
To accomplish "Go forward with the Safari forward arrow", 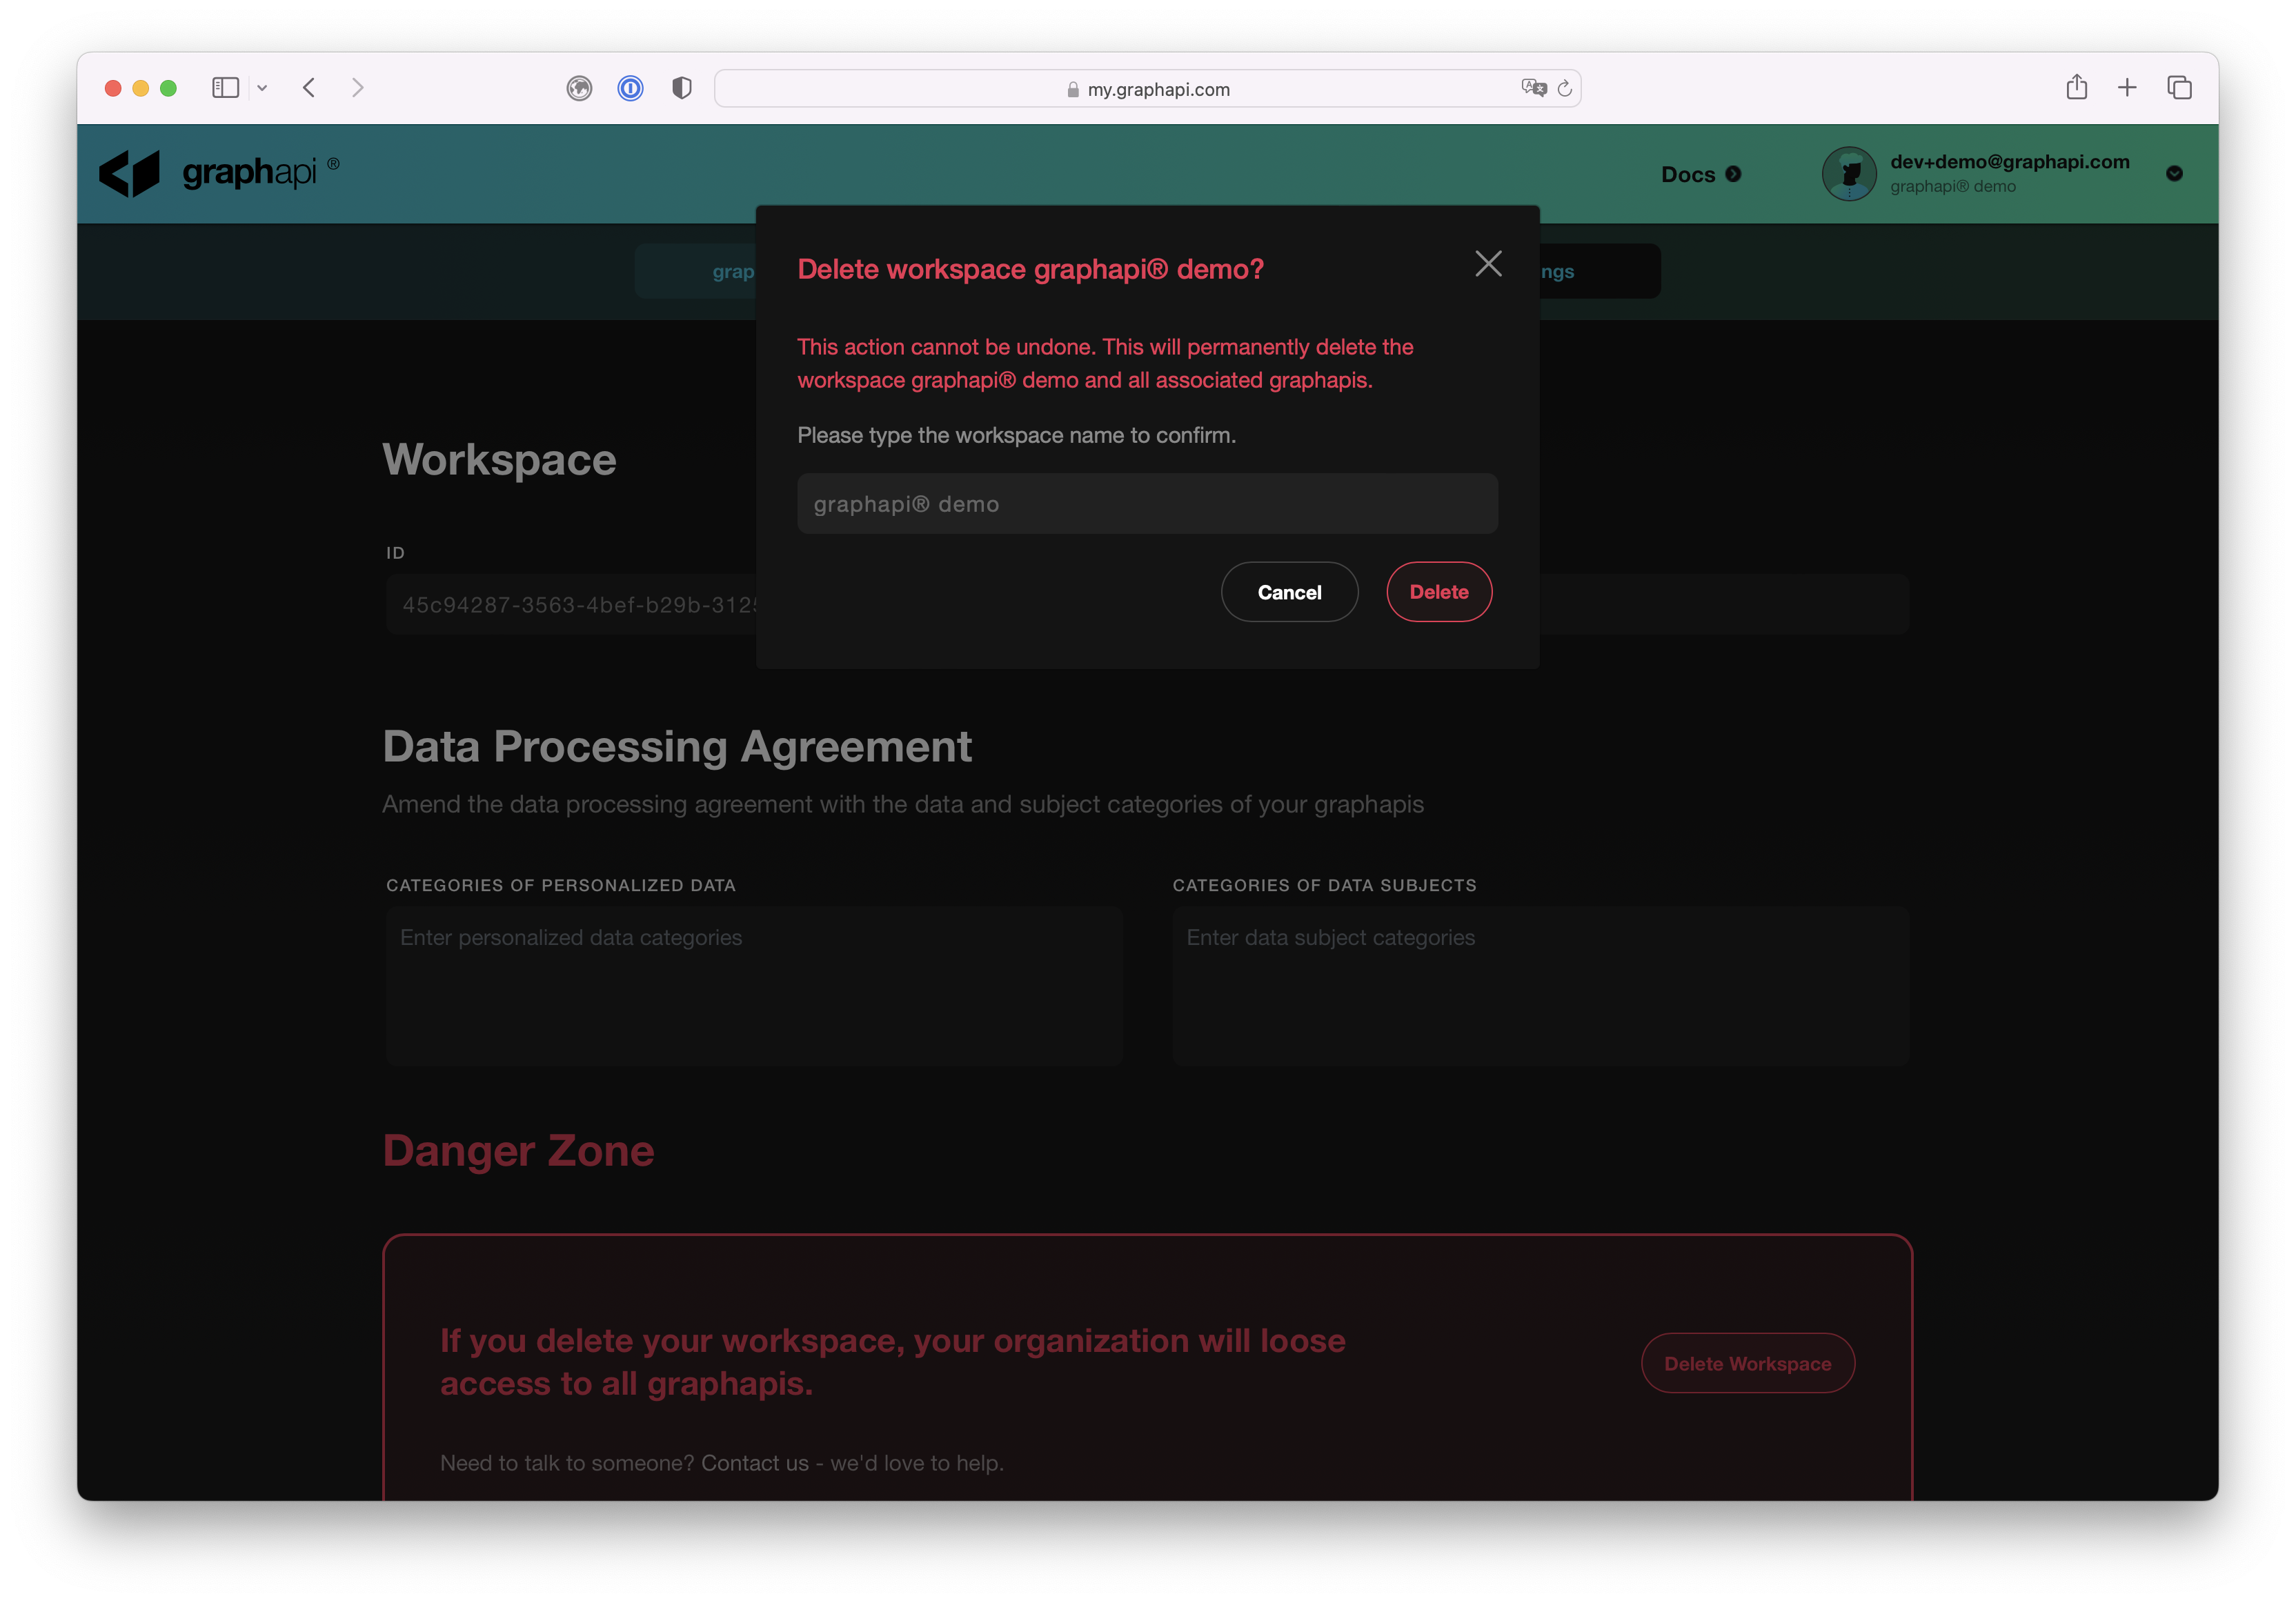I will [358, 88].
